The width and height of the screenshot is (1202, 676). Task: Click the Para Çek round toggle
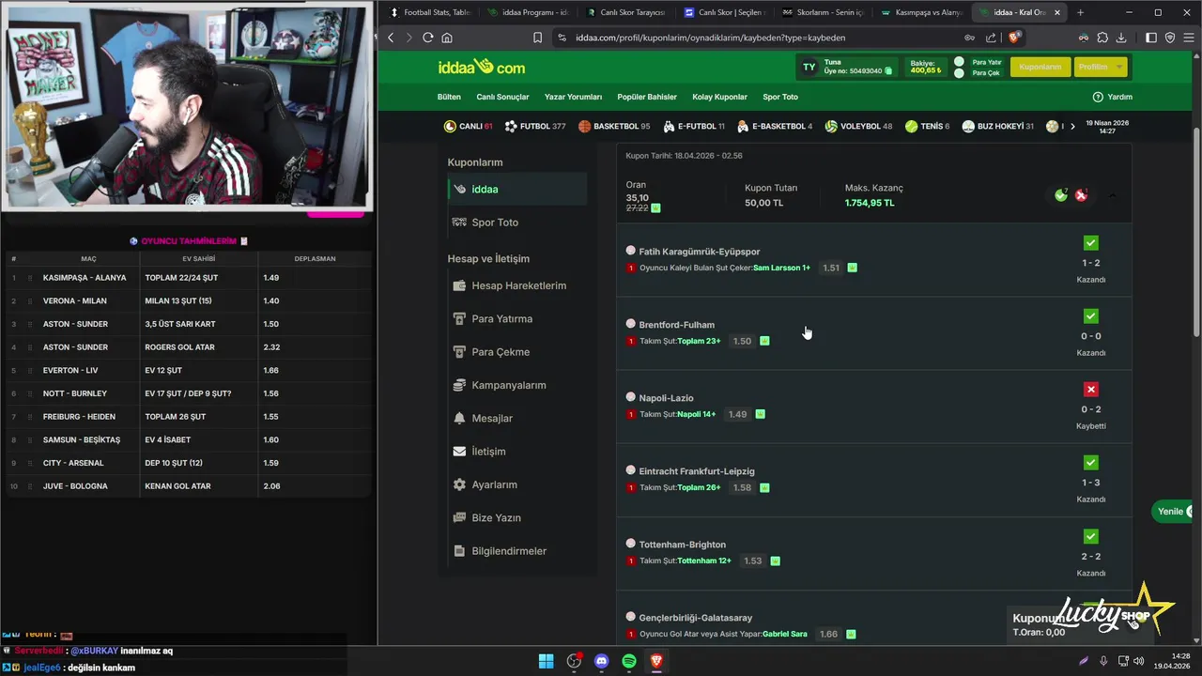[959, 73]
